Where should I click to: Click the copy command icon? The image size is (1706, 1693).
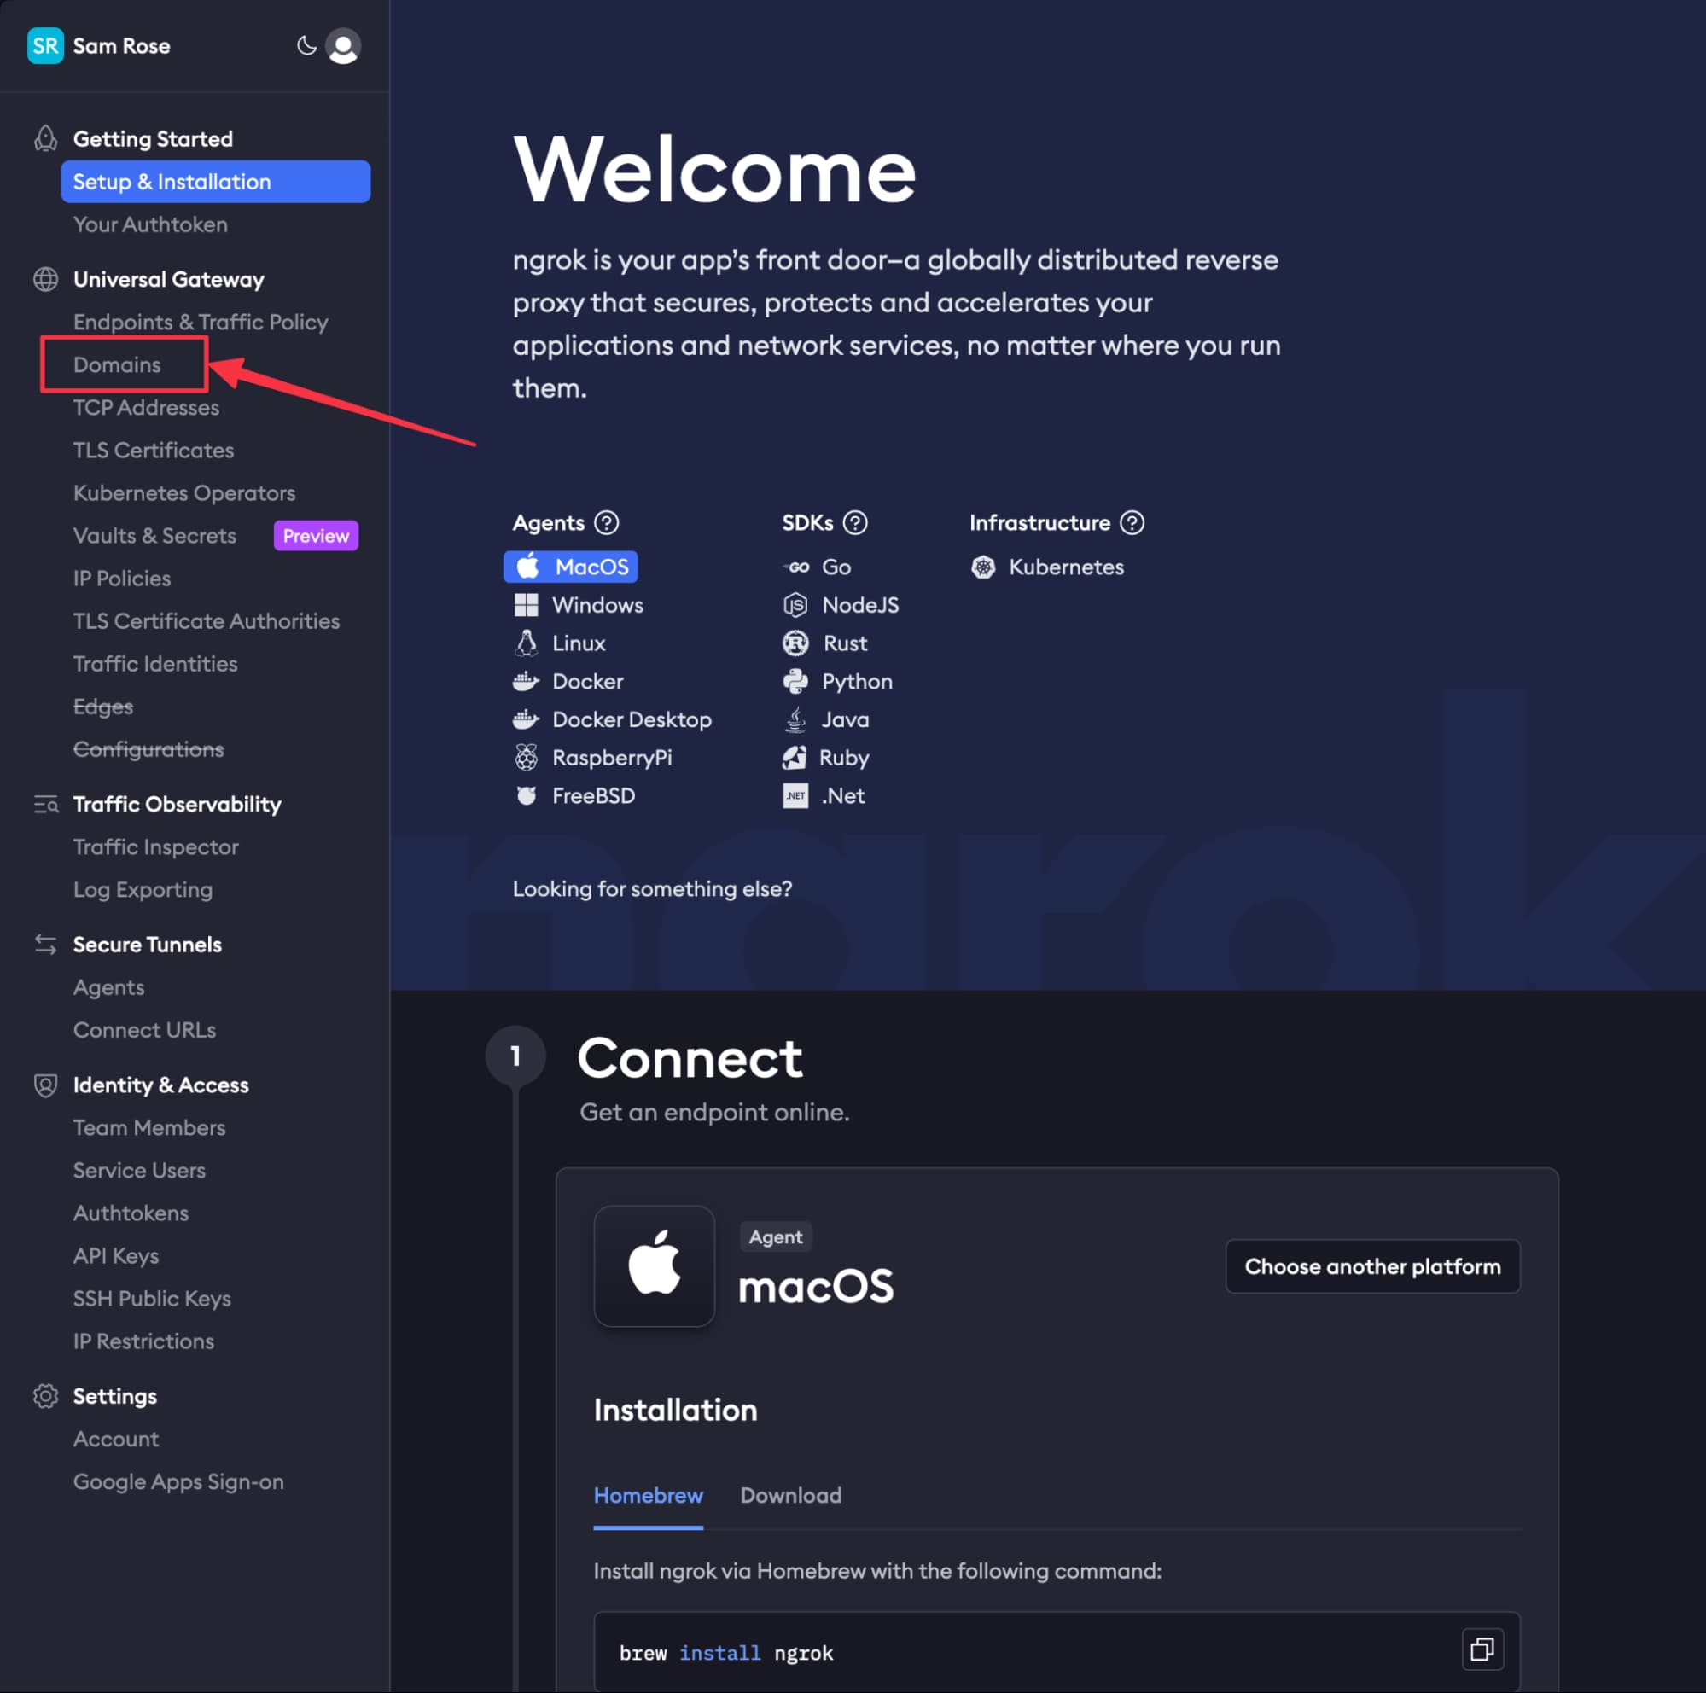(1482, 1649)
